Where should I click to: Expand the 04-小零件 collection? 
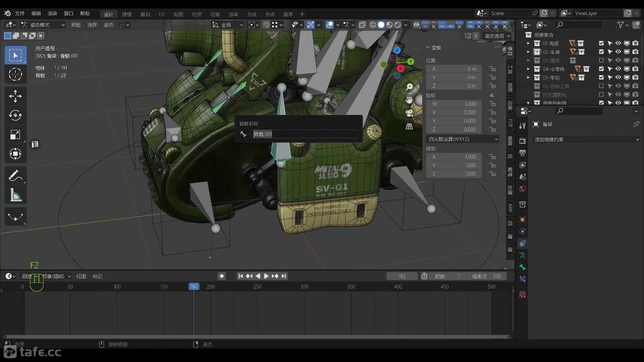pos(528,69)
